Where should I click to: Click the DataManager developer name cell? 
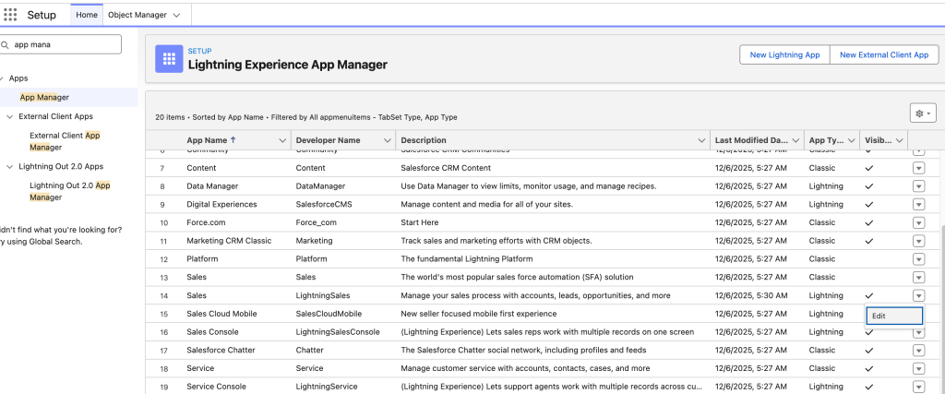pyautogui.click(x=320, y=186)
